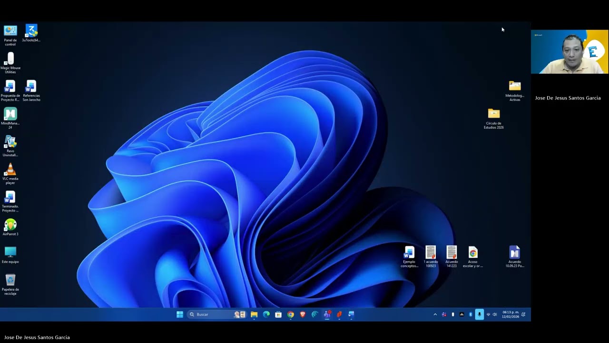The width and height of the screenshot is (609, 343).
Task: Open the Metodologías Activas folder
Action: pyautogui.click(x=515, y=91)
